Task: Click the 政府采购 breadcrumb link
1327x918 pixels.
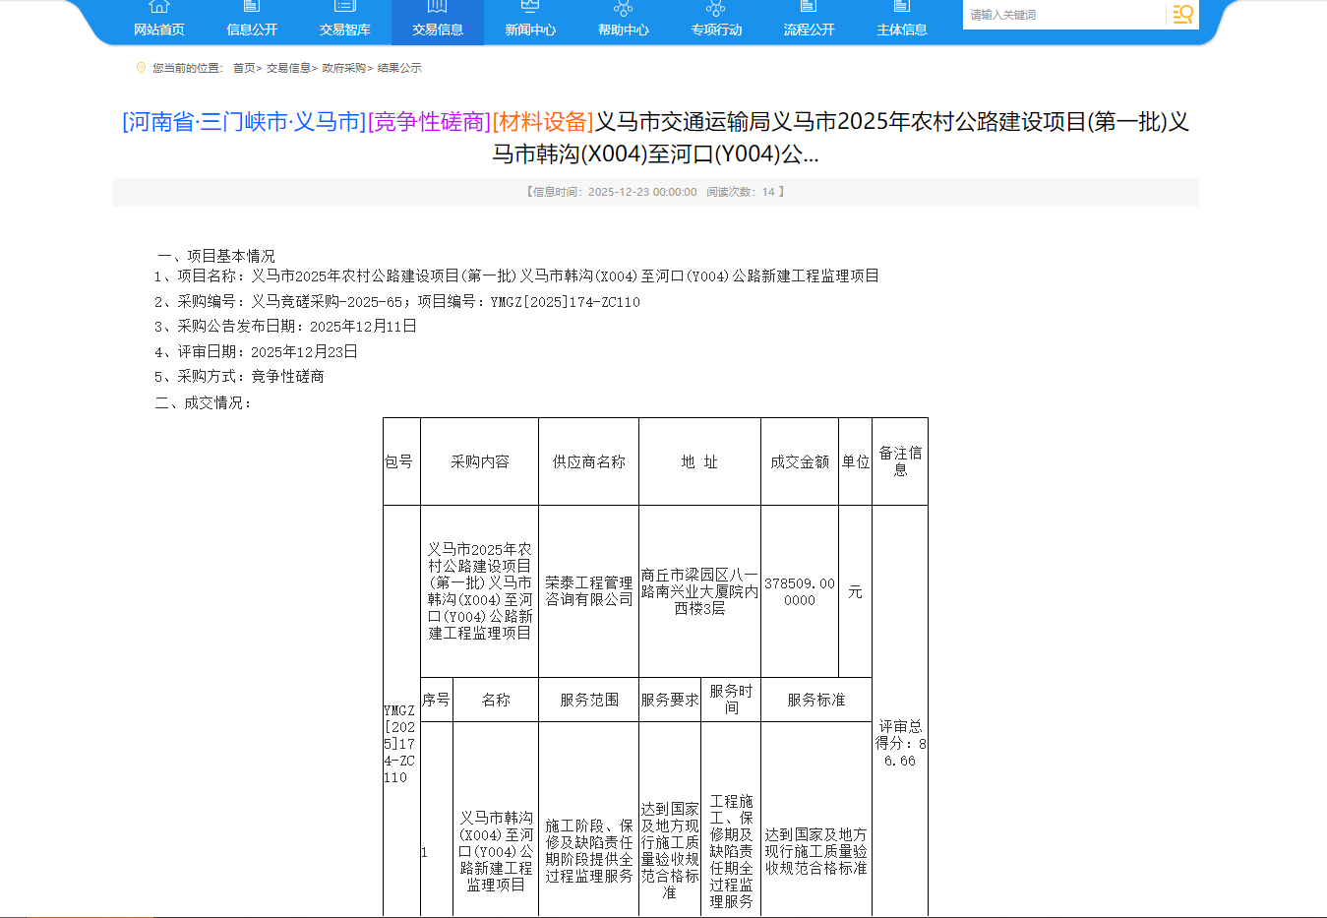Action: [x=343, y=68]
